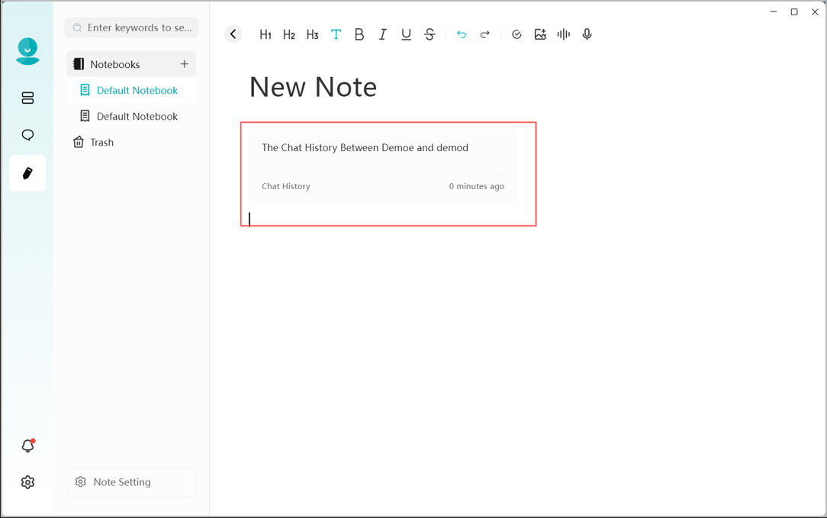Redo the last edit

(x=484, y=35)
